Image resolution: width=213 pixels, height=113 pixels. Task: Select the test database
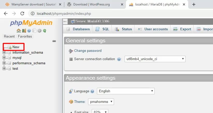point(15,68)
